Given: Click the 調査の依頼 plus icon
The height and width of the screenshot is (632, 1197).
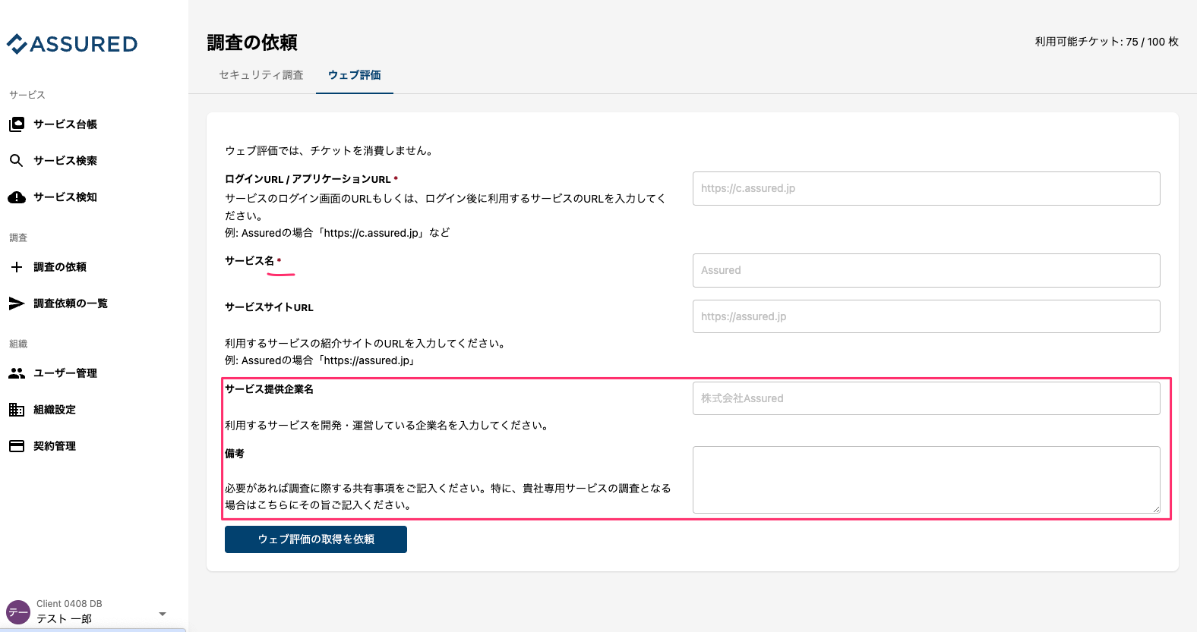Looking at the screenshot, I should click(17, 267).
